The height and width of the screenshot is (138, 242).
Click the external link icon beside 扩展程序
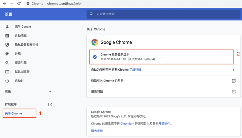point(50,104)
